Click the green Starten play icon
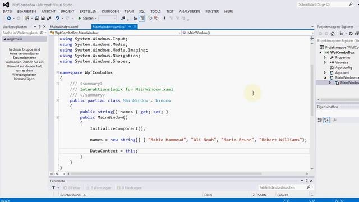 80,19
